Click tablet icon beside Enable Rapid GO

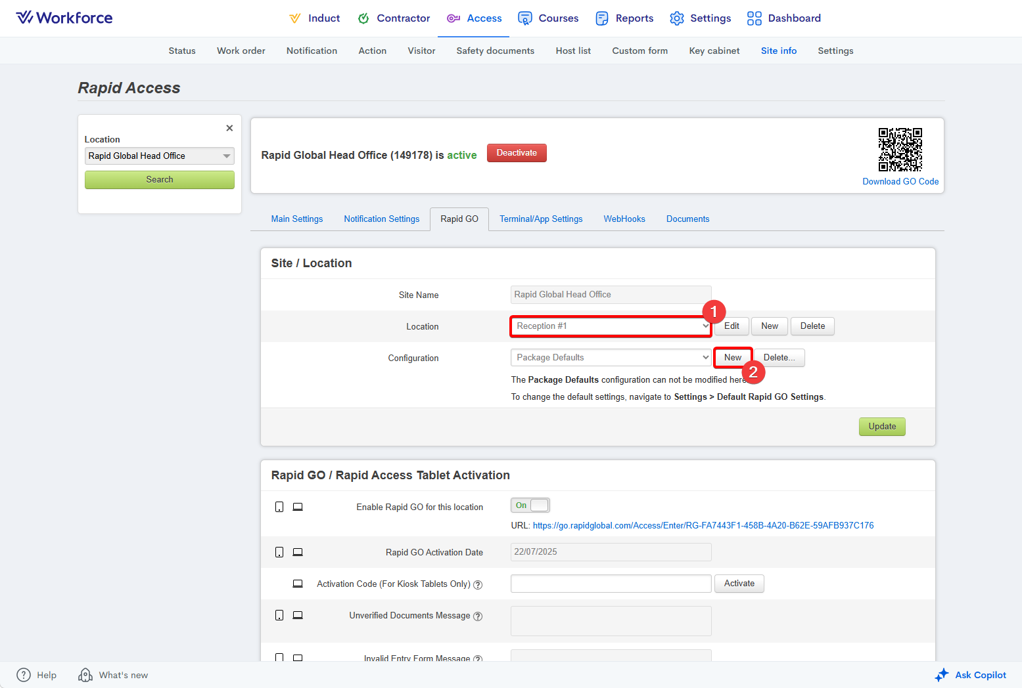tap(279, 507)
